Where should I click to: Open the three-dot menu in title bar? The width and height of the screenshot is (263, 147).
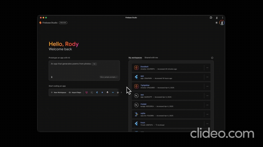223,18
